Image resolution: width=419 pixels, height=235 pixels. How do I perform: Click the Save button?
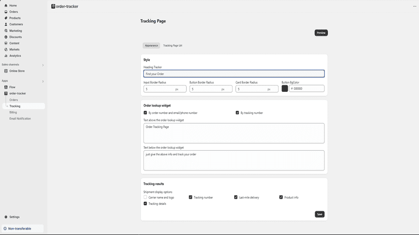320,214
